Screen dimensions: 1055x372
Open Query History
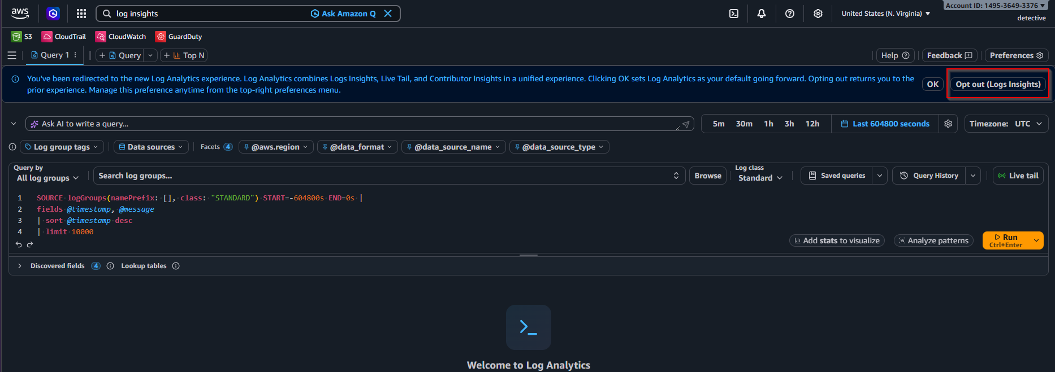929,176
